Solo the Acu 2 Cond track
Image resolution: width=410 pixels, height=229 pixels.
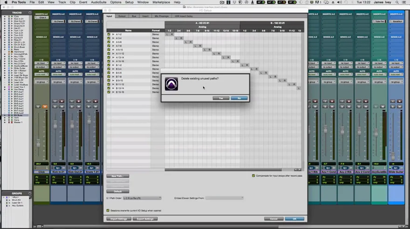359,106
